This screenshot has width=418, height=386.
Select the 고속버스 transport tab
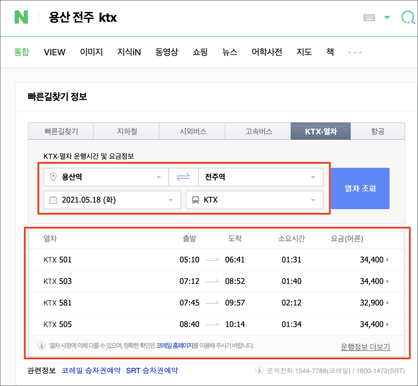tap(258, 131)
